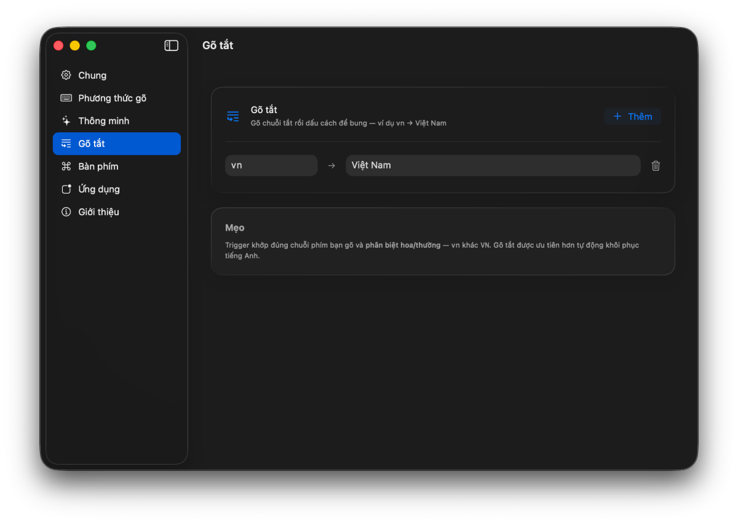Click the app icon beside Ứng dụng
The width and height of the screenshot is (738, 523).
point(66,189)
